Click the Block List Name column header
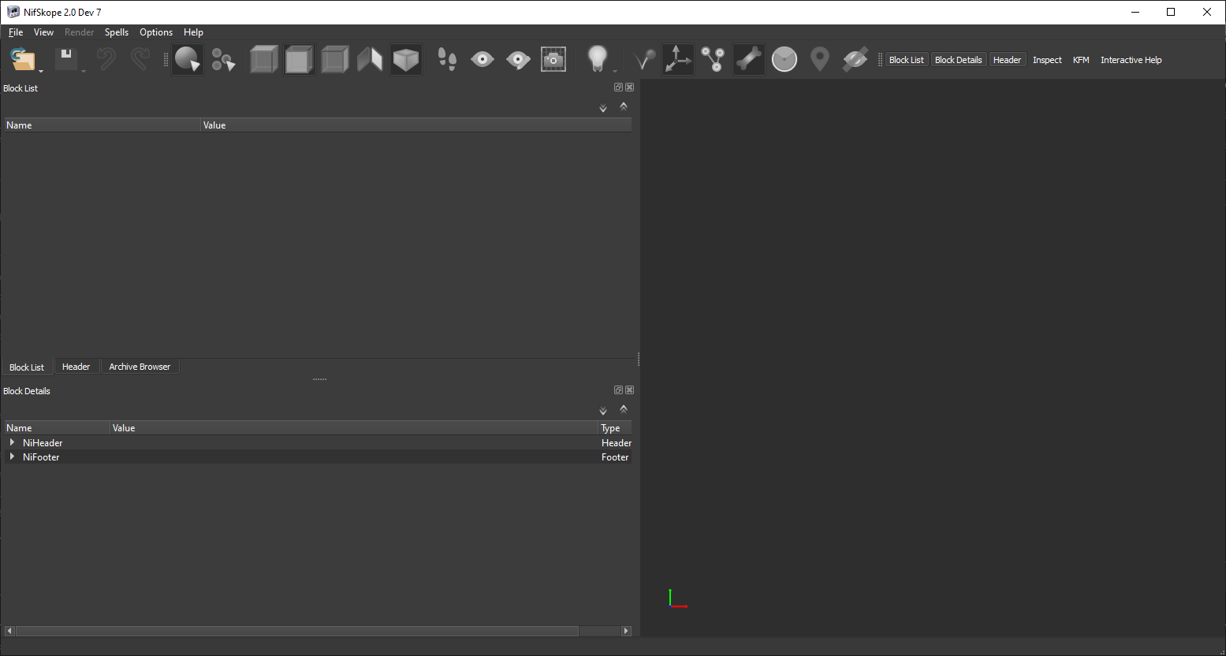This screenshot has width=1226, height=656. coord(102,125)
